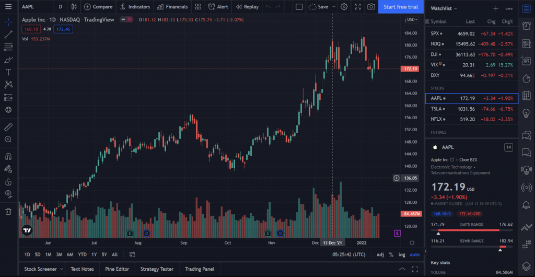Open the Text Notes tab

coord(82,269)
